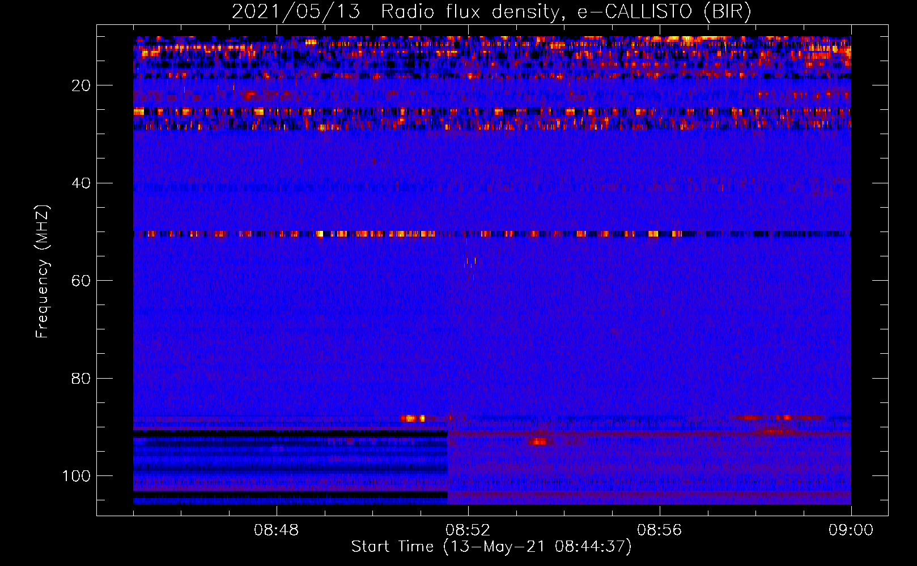The height and width of the screenshot is (566, 917).
Task: Click the '40' frequency tick label
Action: [82, 183]
